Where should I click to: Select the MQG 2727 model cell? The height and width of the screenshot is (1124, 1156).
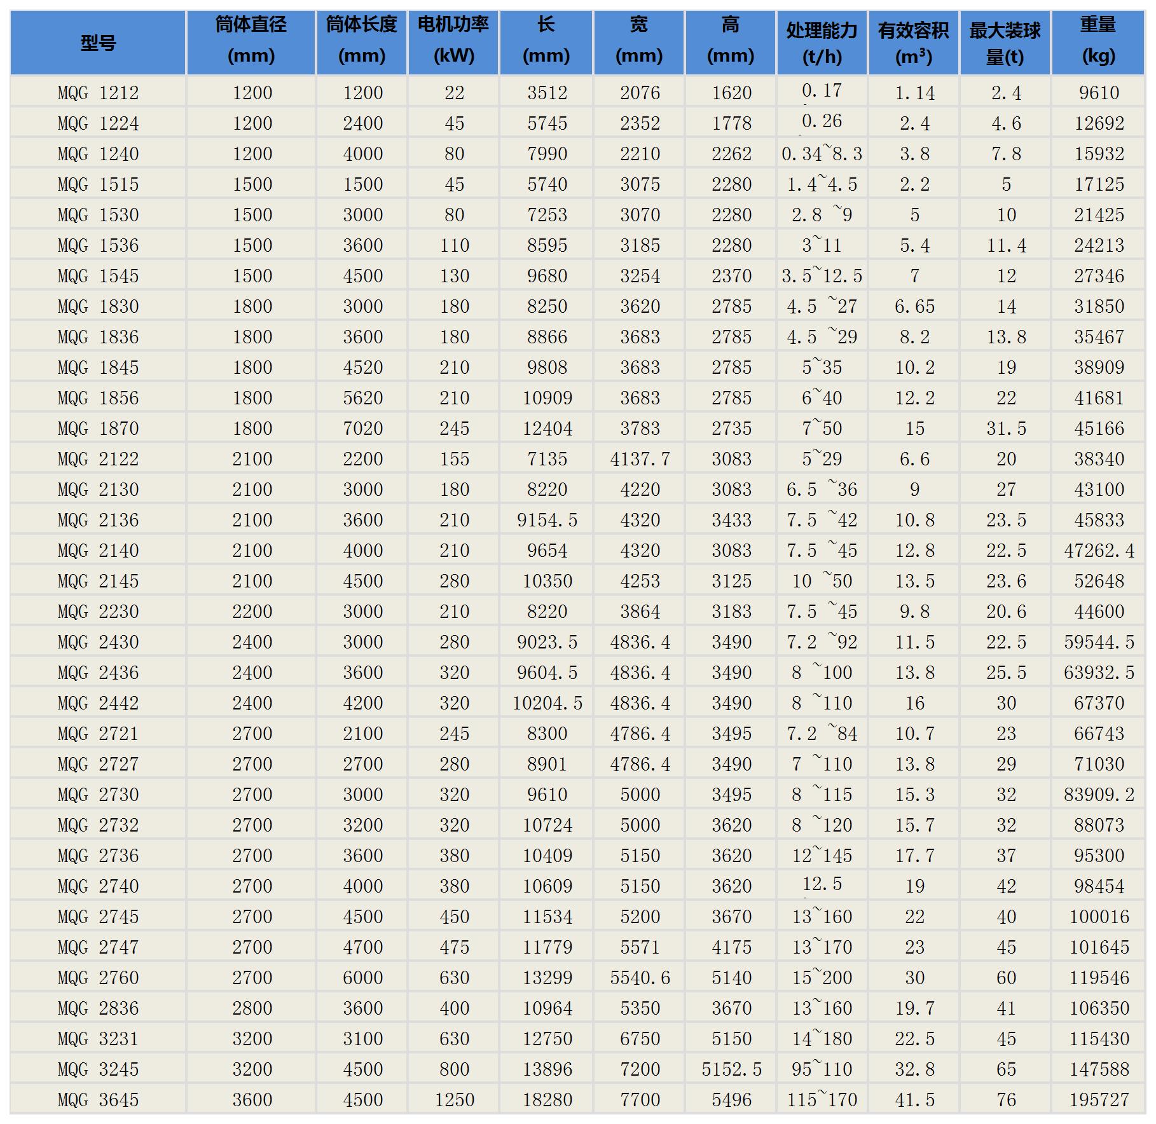tap(98, 764)
